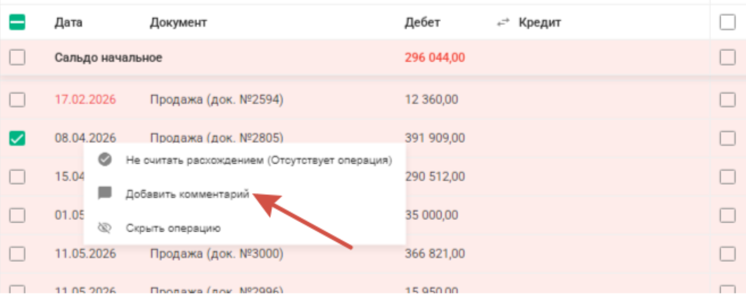Click the Документ column header
The image size is (746, 294).
click(x=178, y=23)
